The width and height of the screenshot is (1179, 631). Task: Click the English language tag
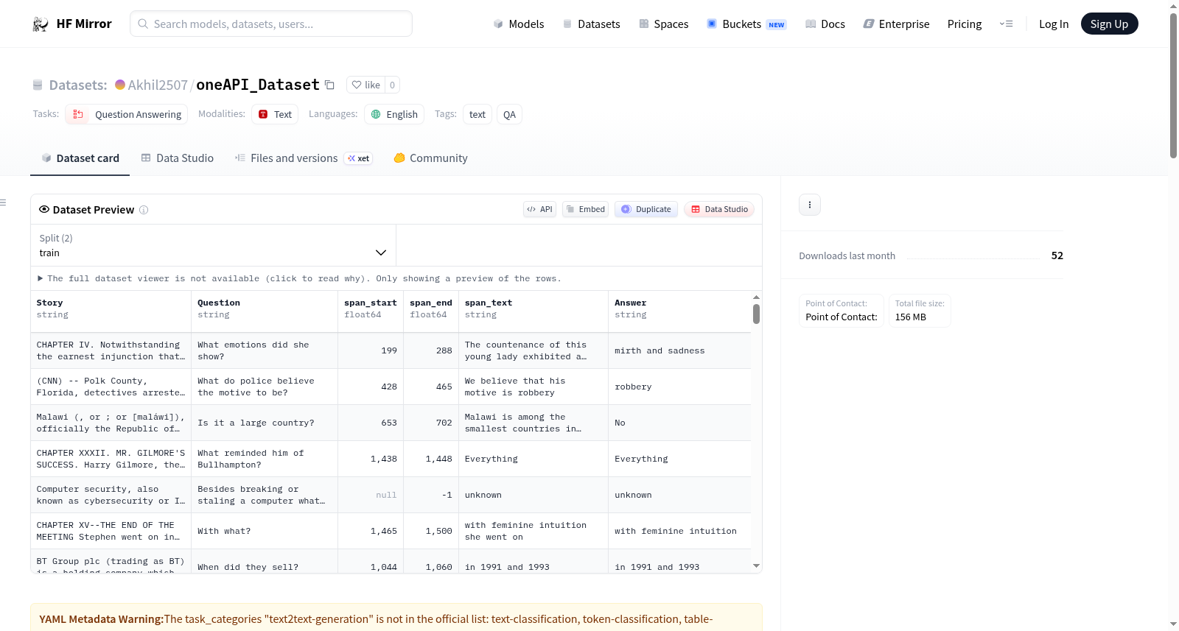click(x=394, y=114)
